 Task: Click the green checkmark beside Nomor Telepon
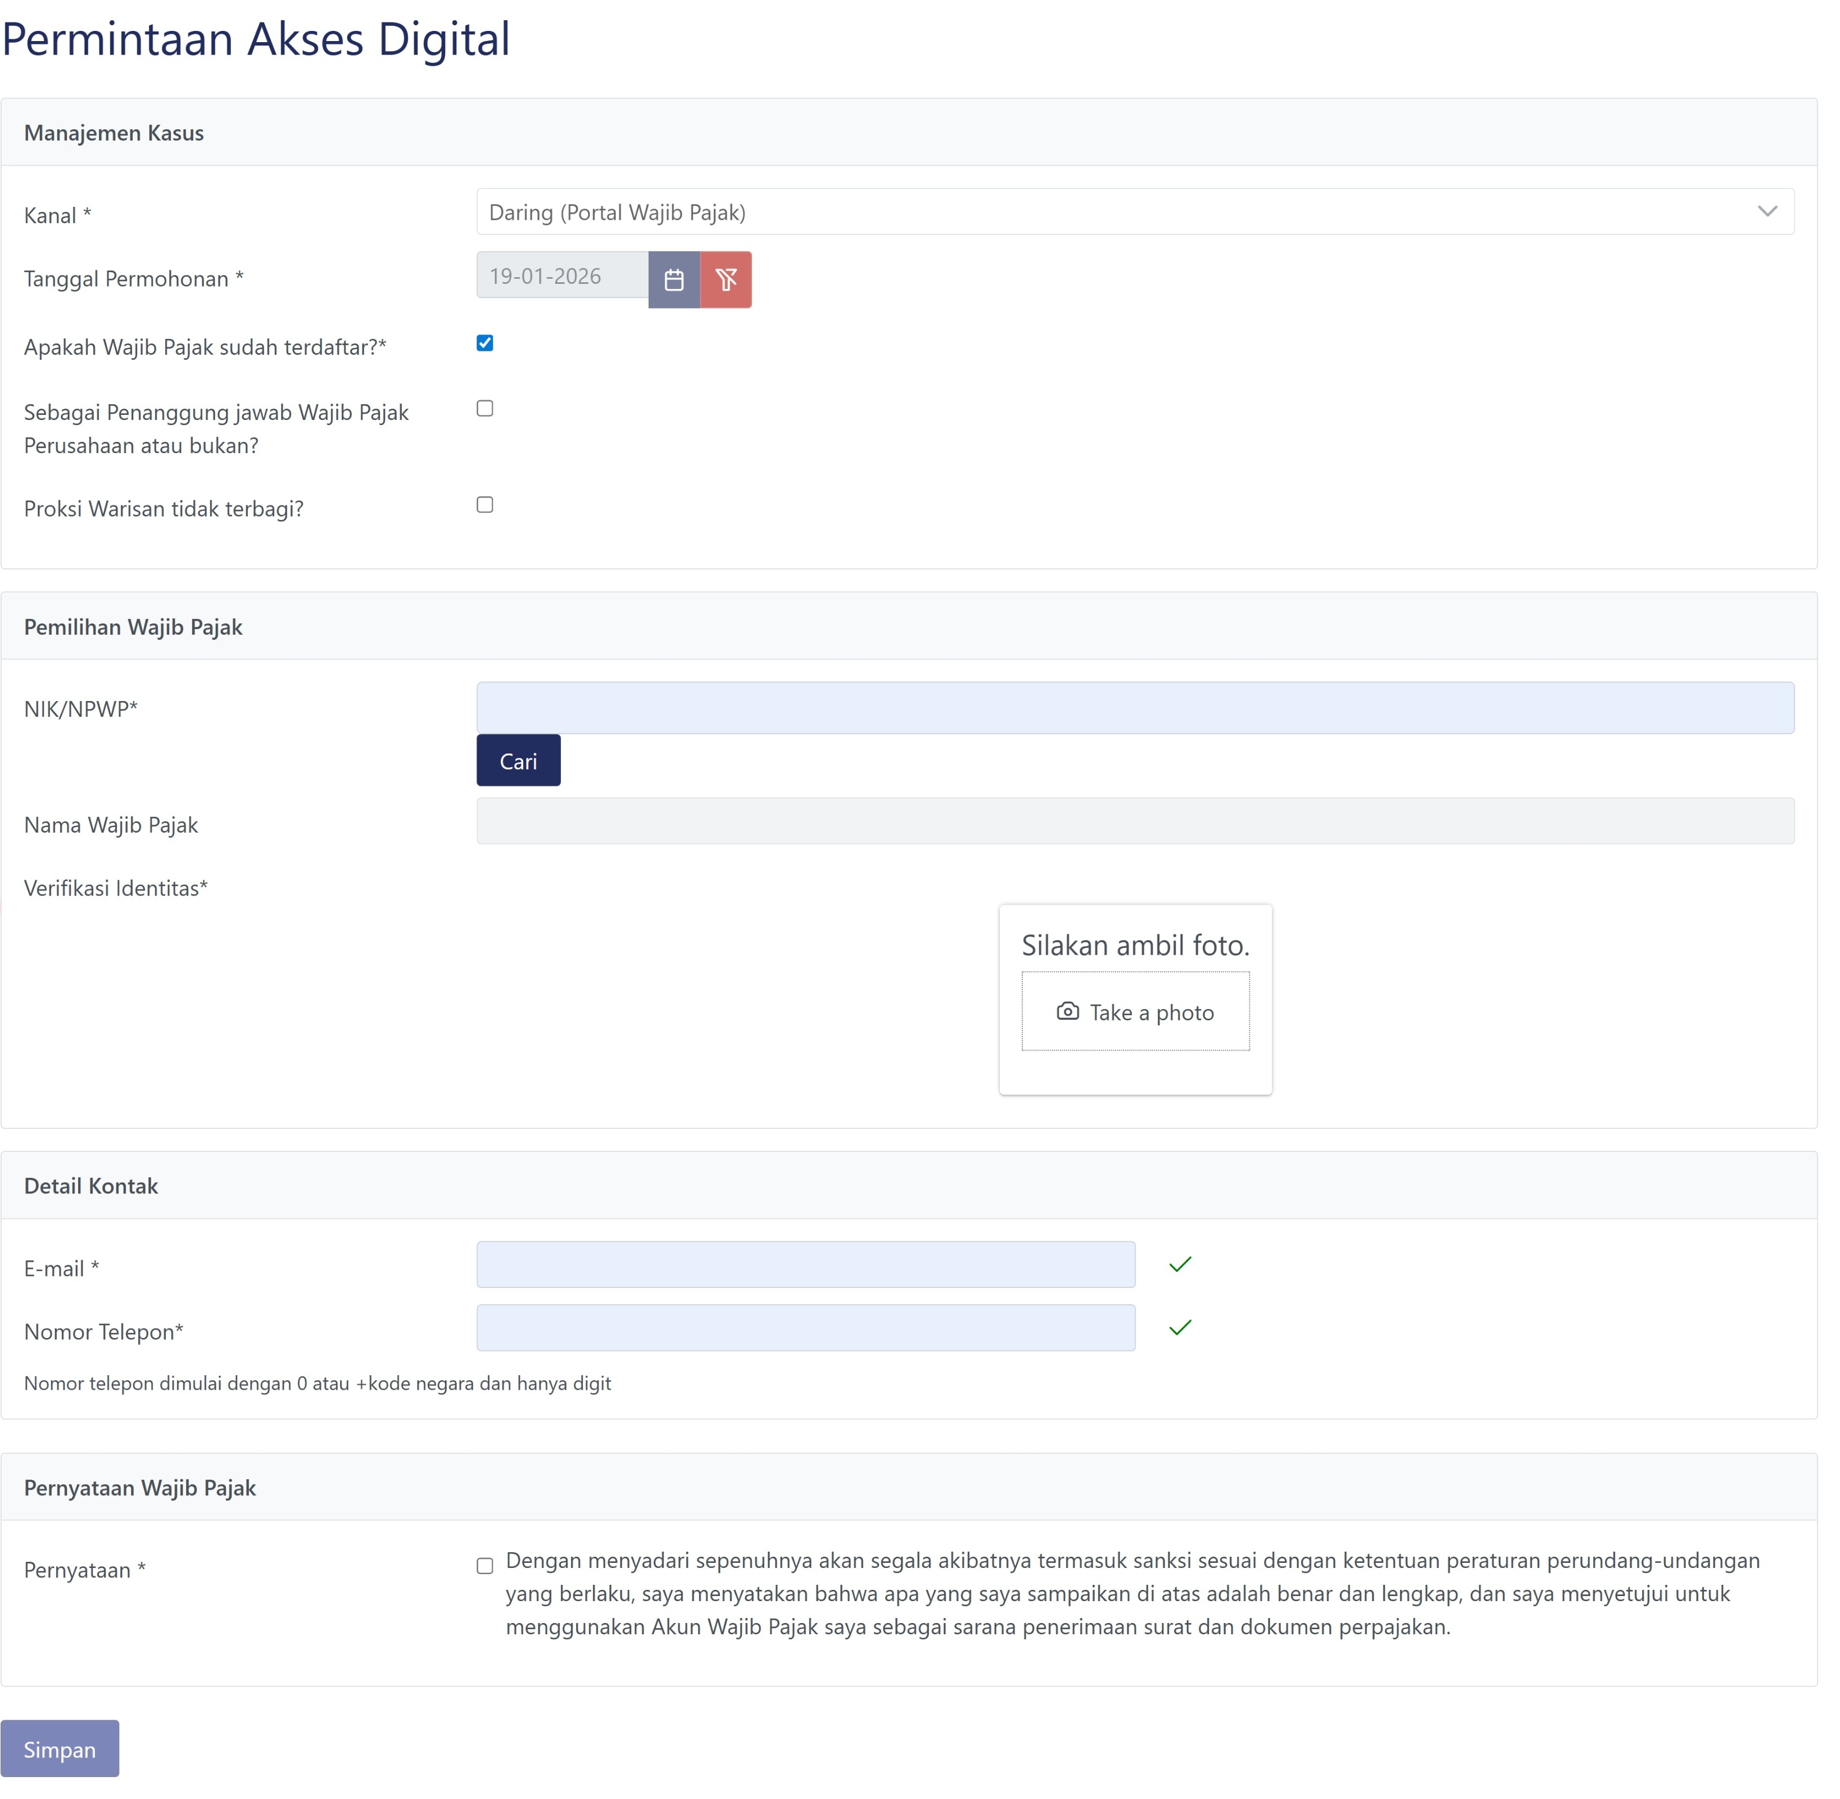pyautogui.click(x=1180, y=1328)
